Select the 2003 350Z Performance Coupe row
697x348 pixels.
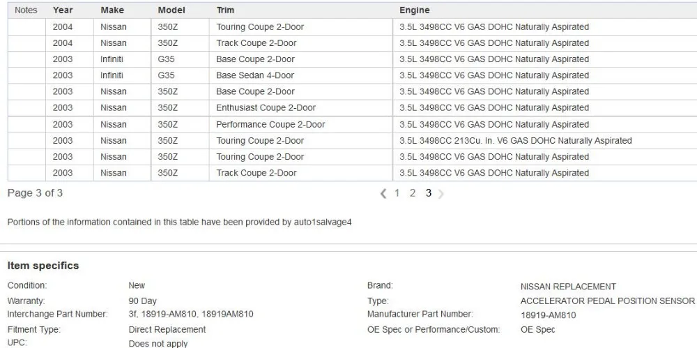(352, 125)
